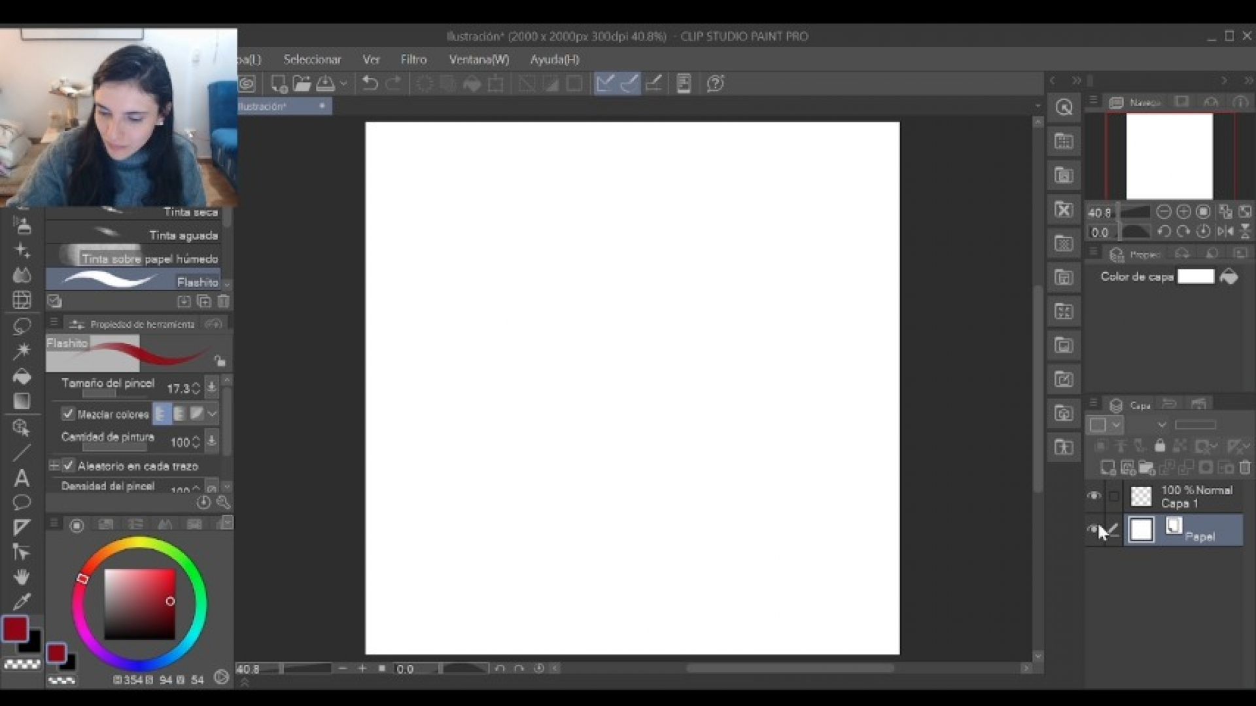
Task: Hide the Capa 1 layer
Action: pyautogui.click(x=1093, y=495)
